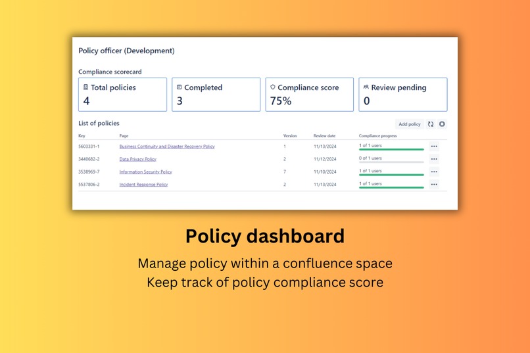Open actions menu for Business Continuity policy
Screen dimensions: 530x353
(x=434, y=147)
